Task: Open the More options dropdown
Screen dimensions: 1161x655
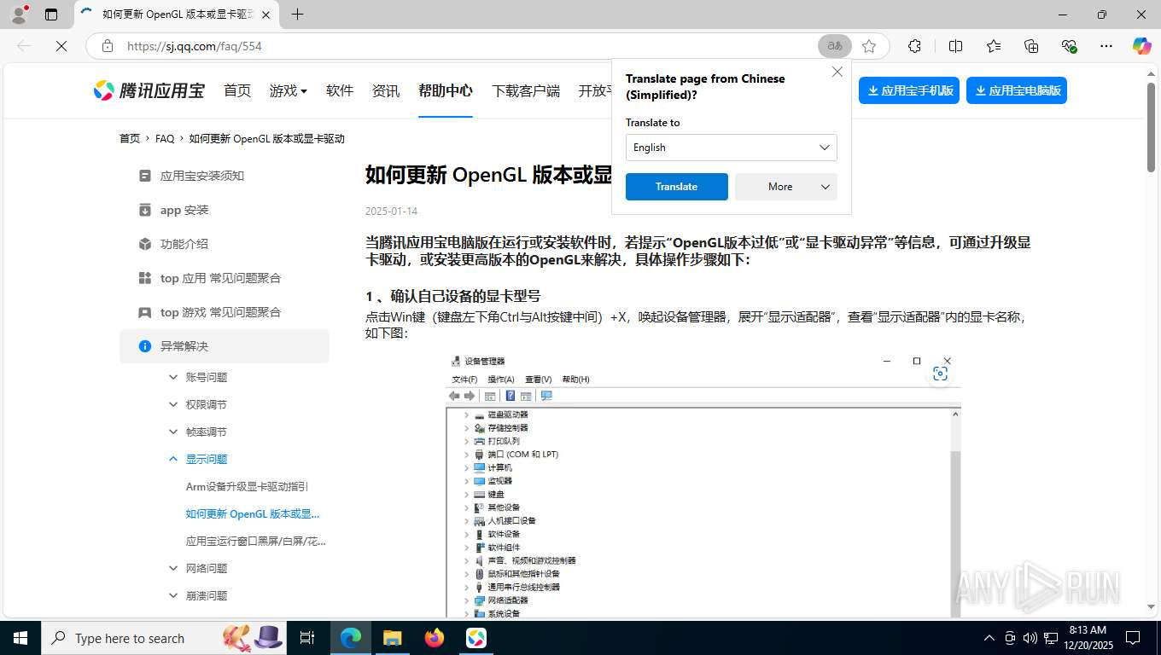Action: [786, 187]
